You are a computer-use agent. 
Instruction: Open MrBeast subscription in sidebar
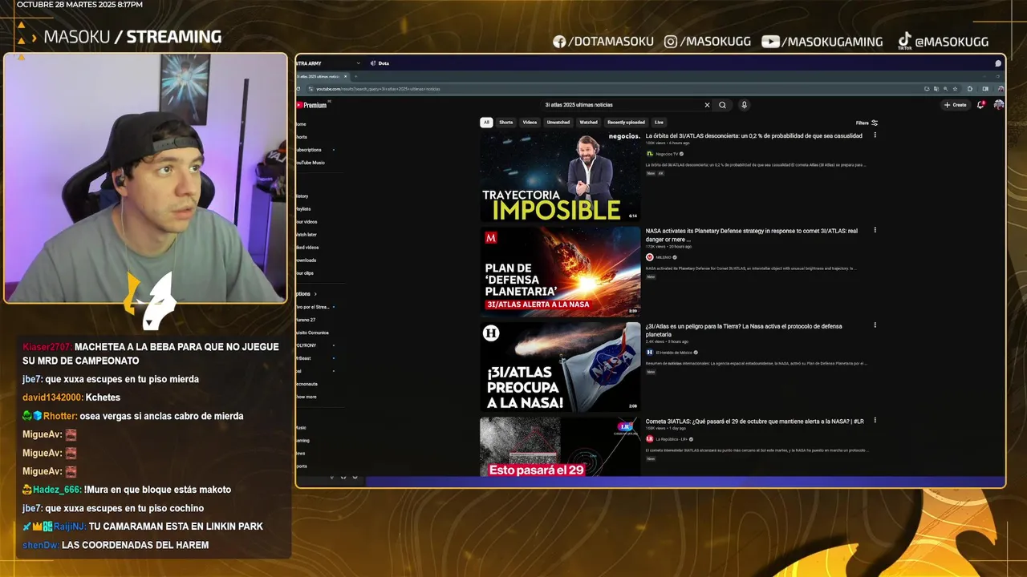coord(304,358)
